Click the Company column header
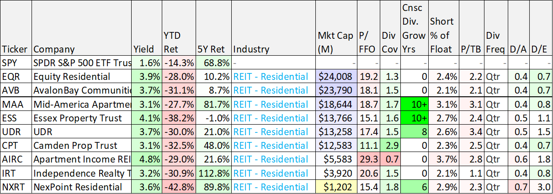This screenshot has width=553, height=194. click(x=81, y=28)
